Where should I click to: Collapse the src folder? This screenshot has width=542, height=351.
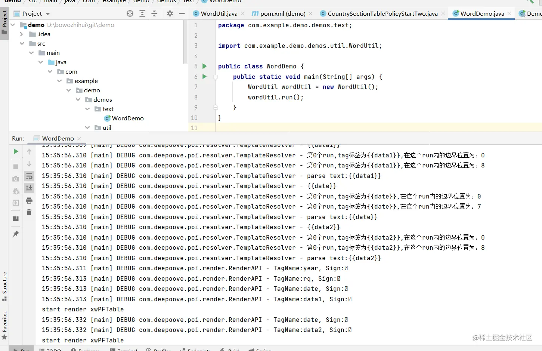22,43
